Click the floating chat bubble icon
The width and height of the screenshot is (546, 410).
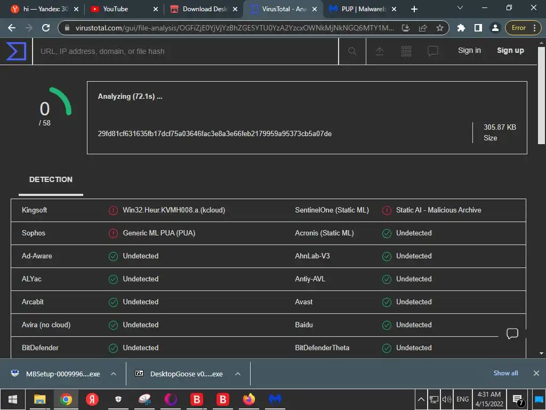(512, 334)
